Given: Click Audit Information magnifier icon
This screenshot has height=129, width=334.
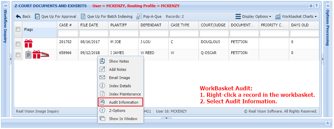Looking at the screenshot, I should (102, 102).
